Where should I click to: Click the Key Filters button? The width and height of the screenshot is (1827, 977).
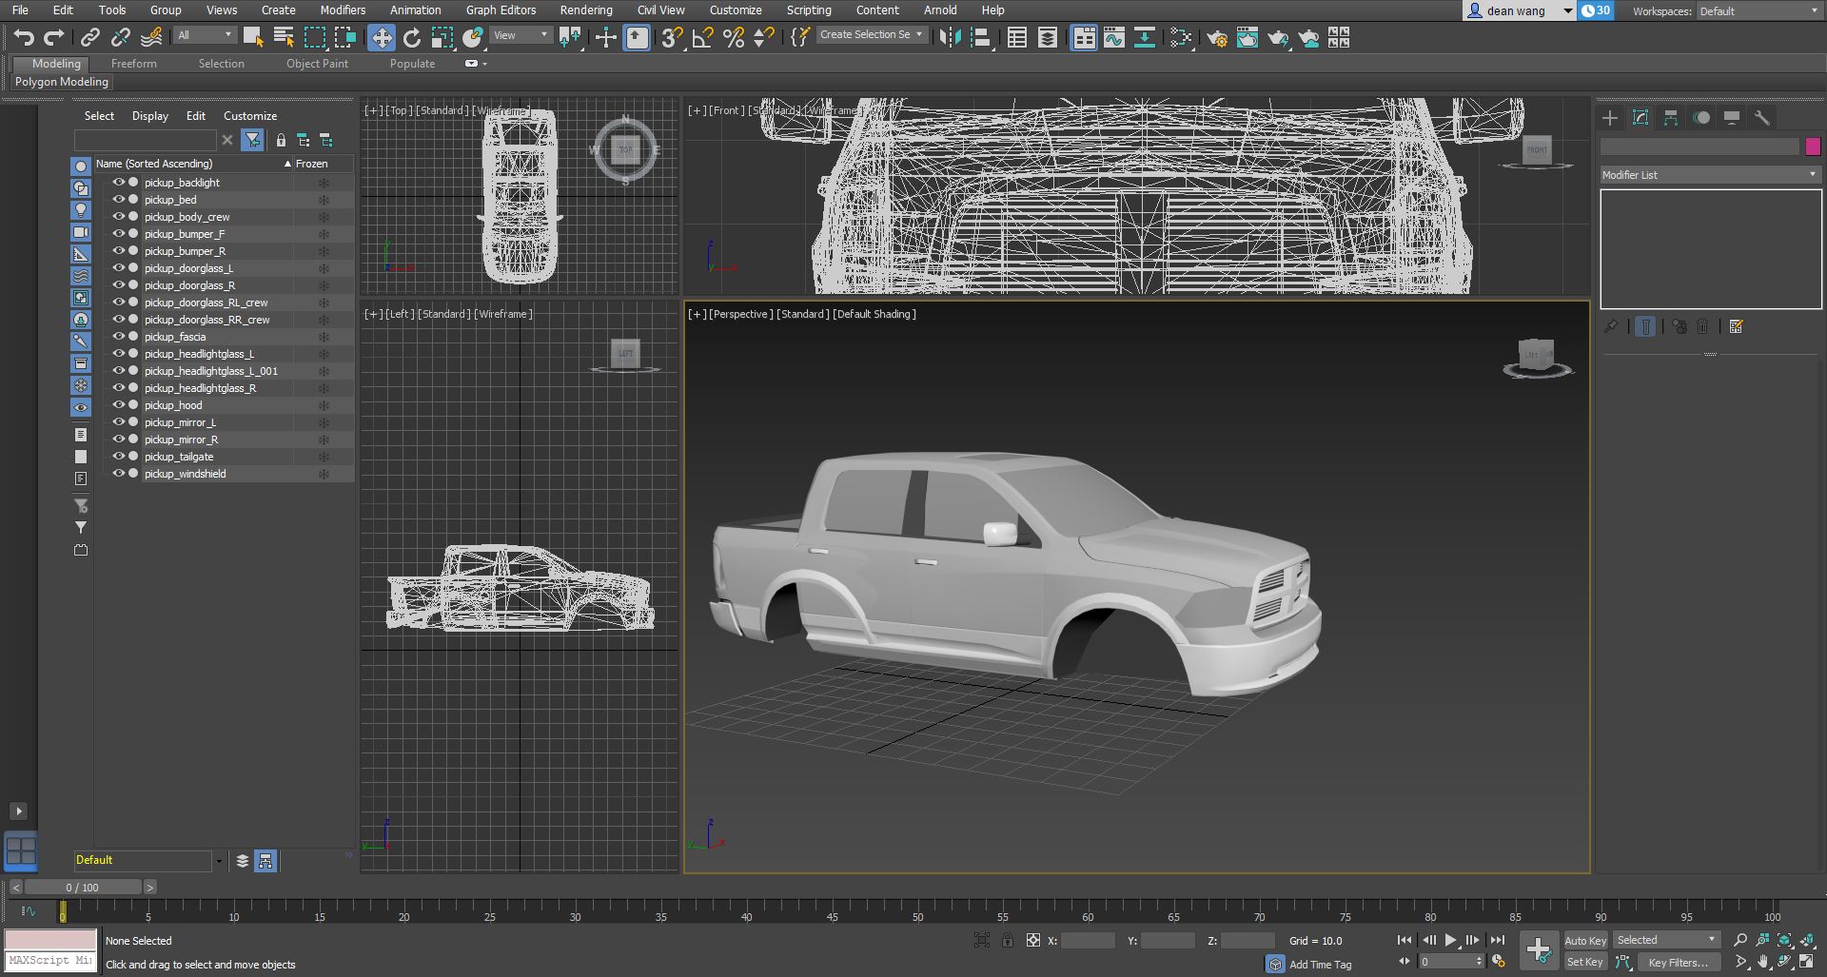click(1678, 962)
